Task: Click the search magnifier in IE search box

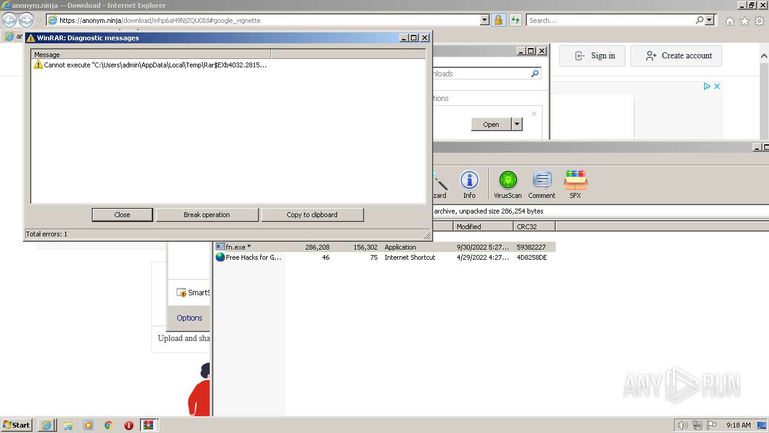Action: click(x=699, y=20)
